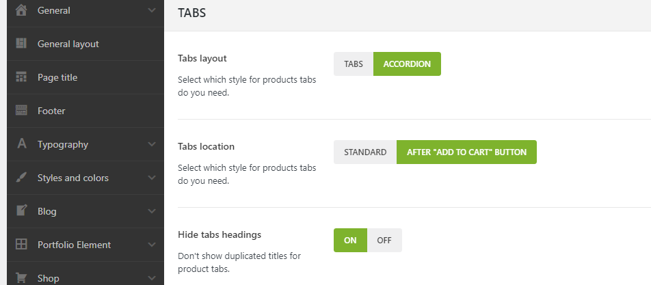Select TABS layout option

pos(354,64)
